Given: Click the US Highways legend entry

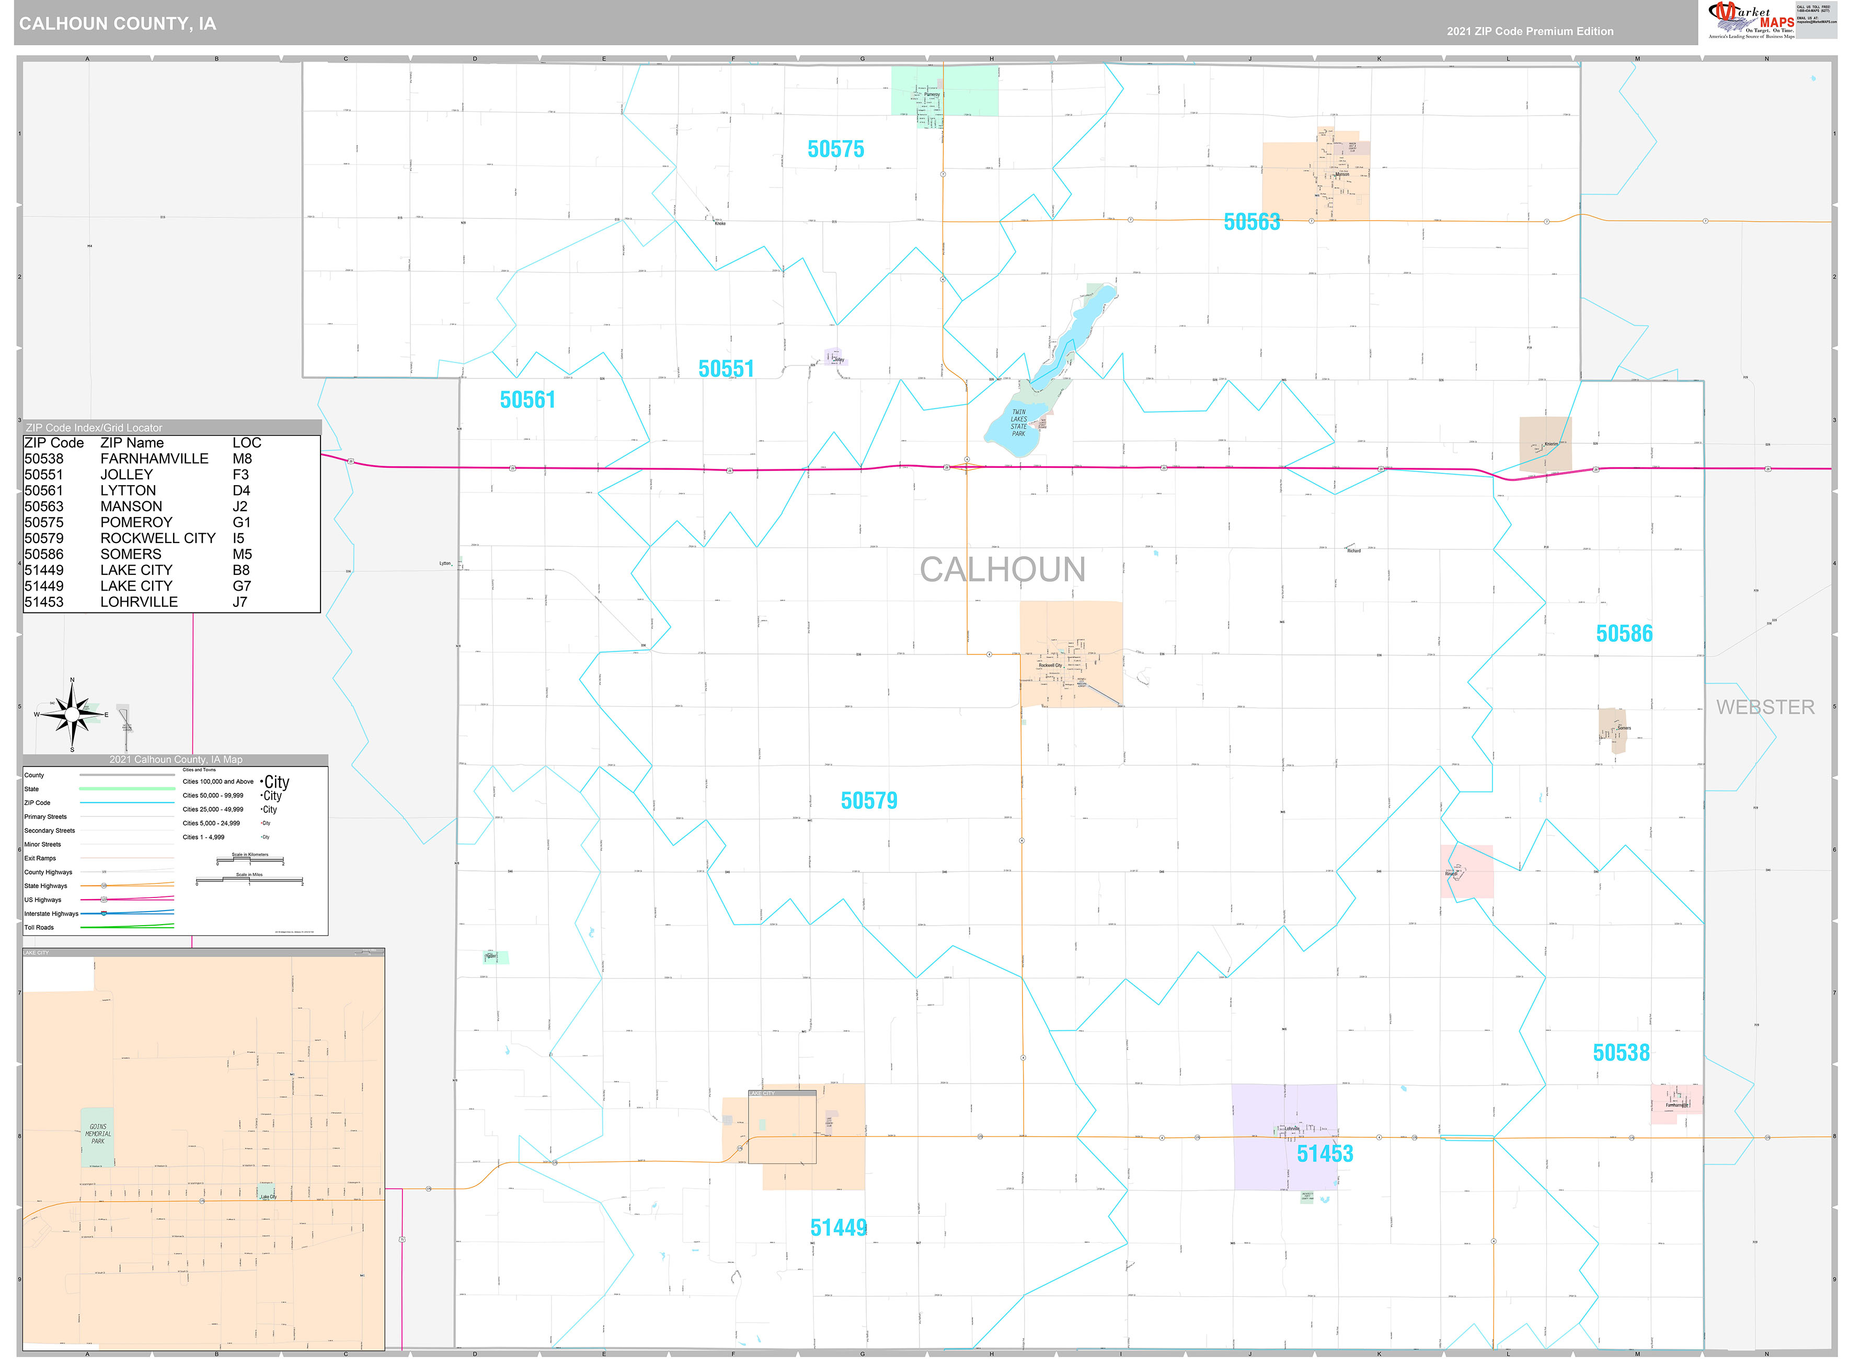Looking at the screenshot, I should point(43,900).
